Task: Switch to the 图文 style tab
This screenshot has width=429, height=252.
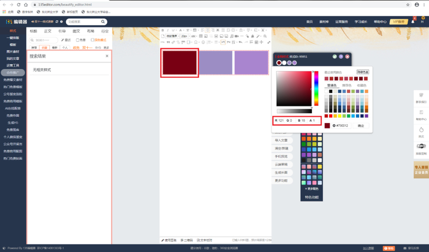Action: click(x=77, y=31)
